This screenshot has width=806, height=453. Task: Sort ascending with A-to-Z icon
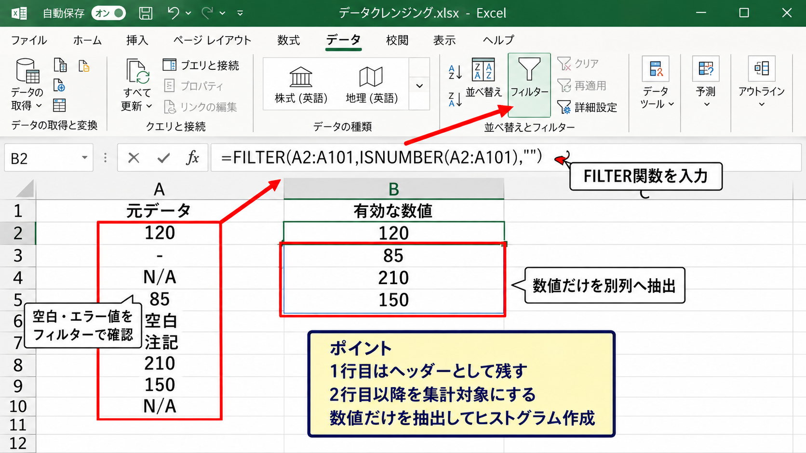(455, 71)
